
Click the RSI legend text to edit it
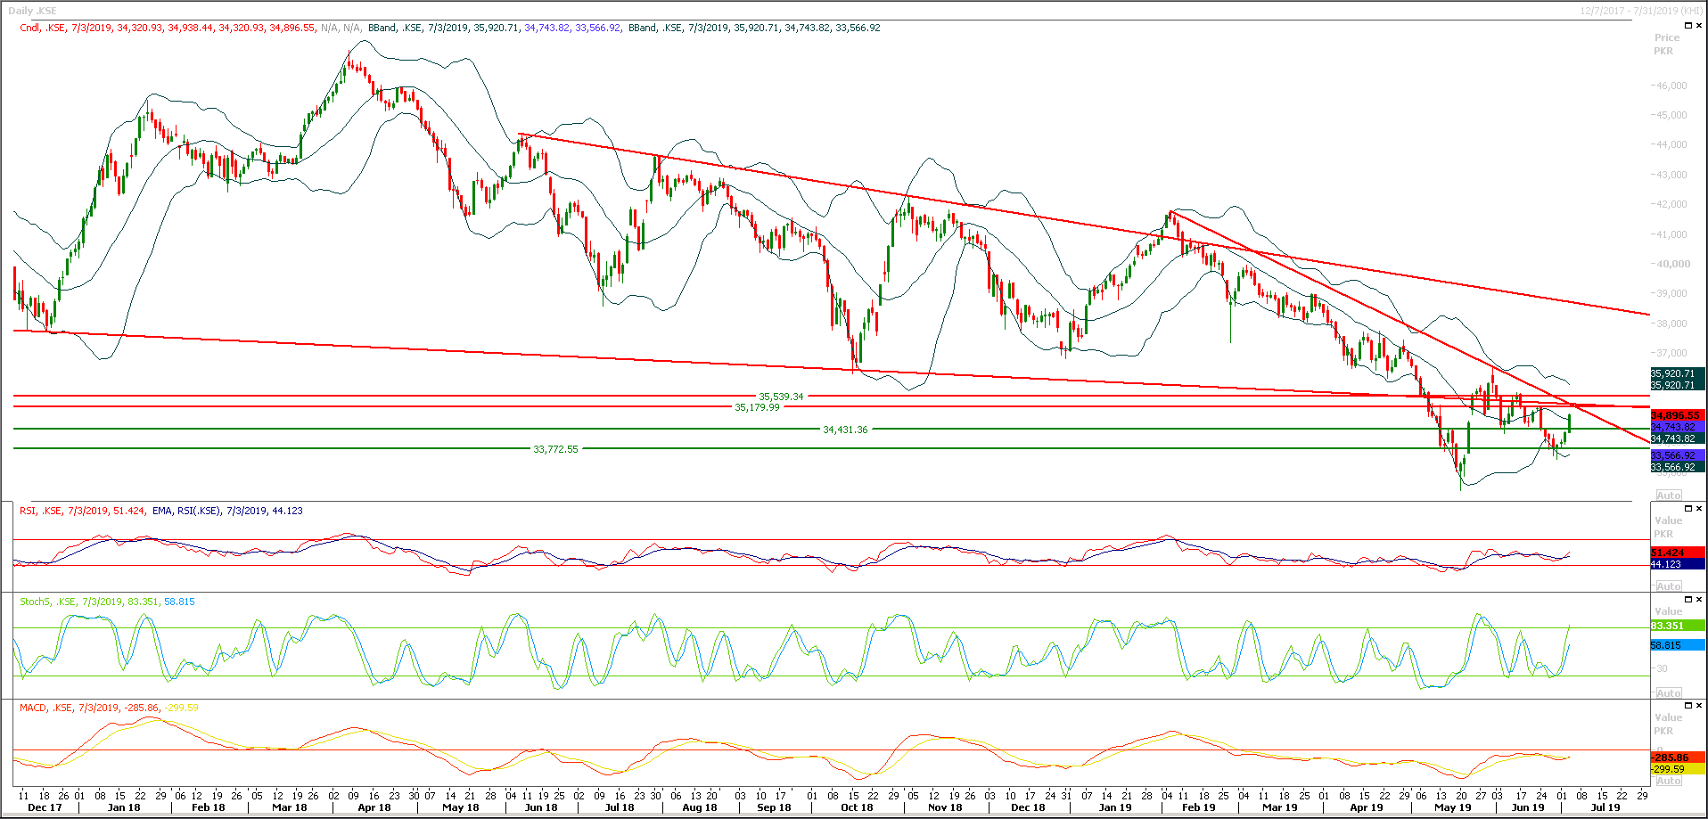pos(27,511)
